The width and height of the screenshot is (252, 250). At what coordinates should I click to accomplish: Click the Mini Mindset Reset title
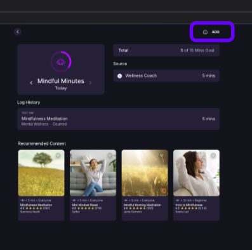point(85,205)
